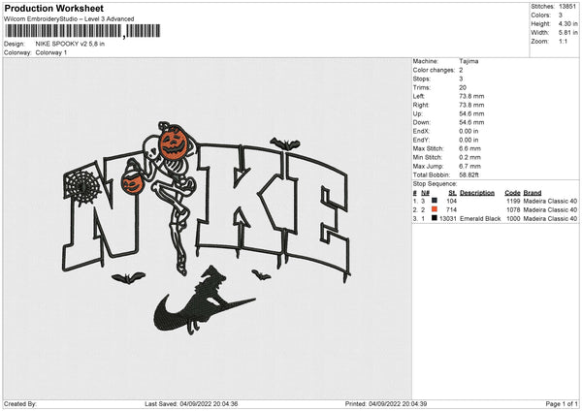582x411 pixels.
Task: Select the Max Jump value '6.7 mm'
Action: [469, 166]
